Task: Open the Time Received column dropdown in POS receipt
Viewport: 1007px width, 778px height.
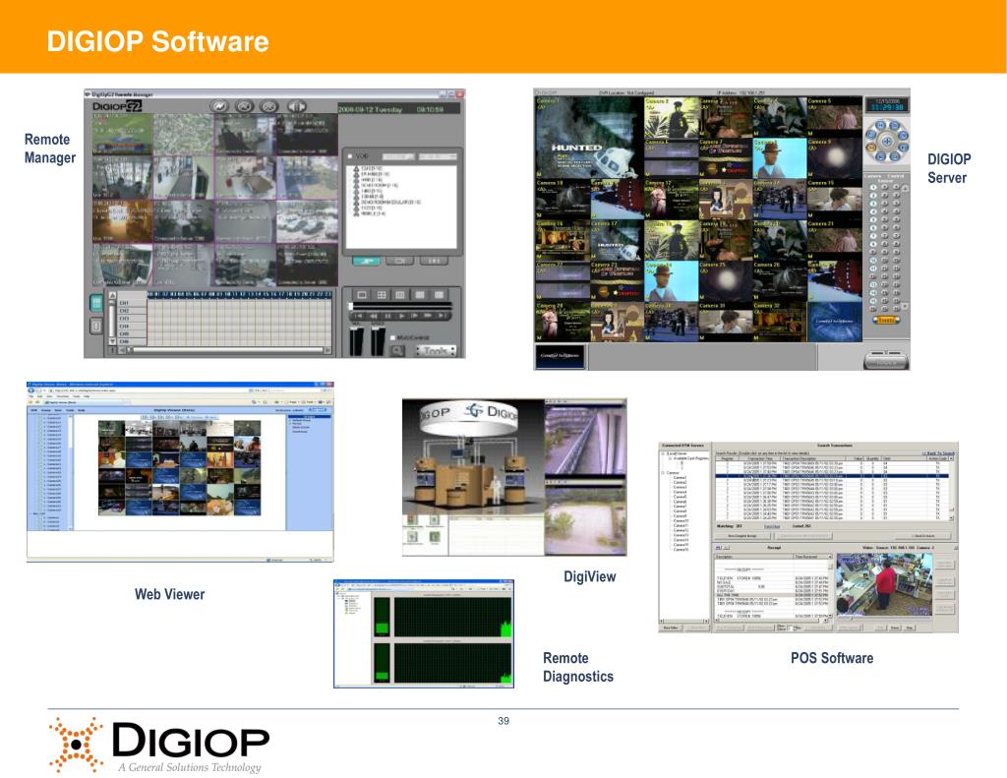Action: (x=830, y=557)
